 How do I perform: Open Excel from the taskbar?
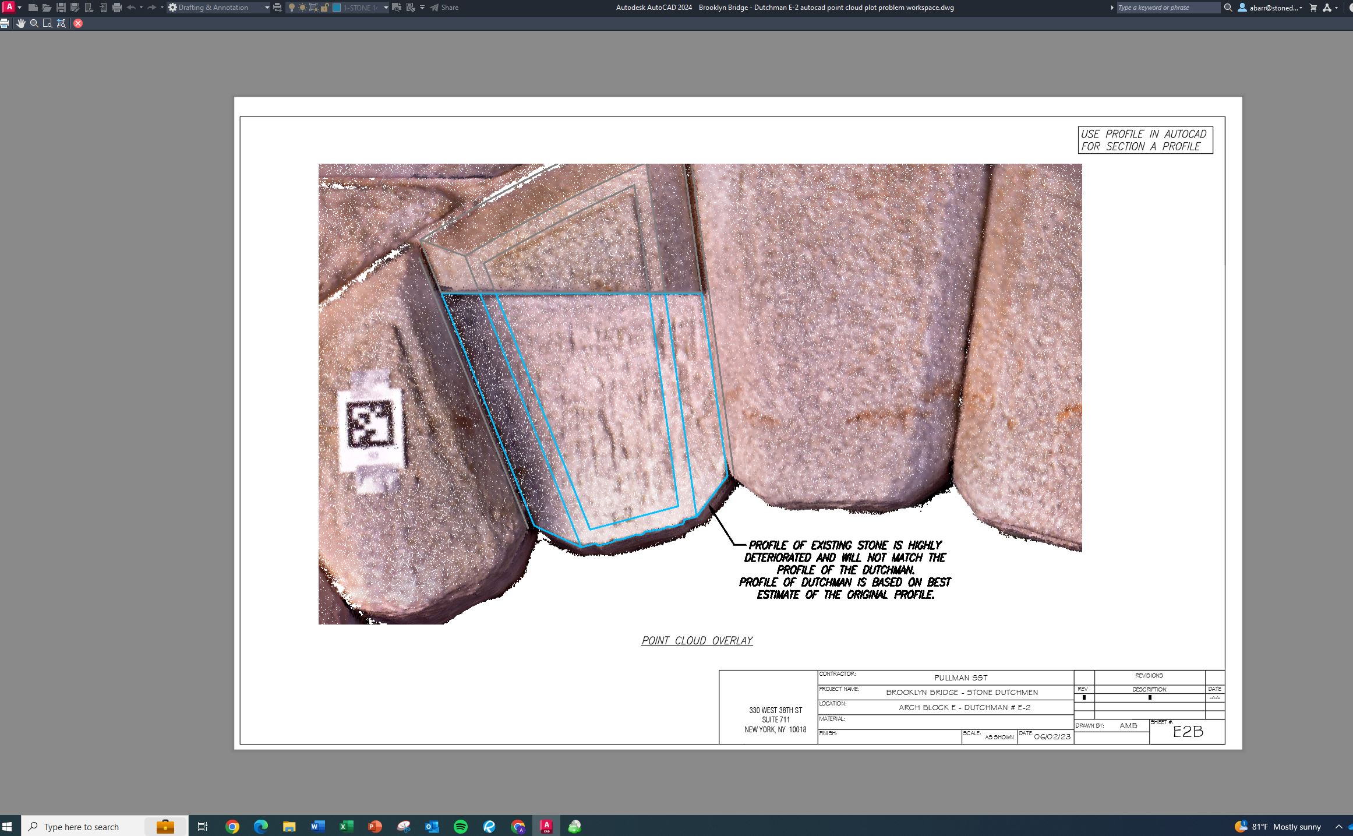(x=347, y=826)
